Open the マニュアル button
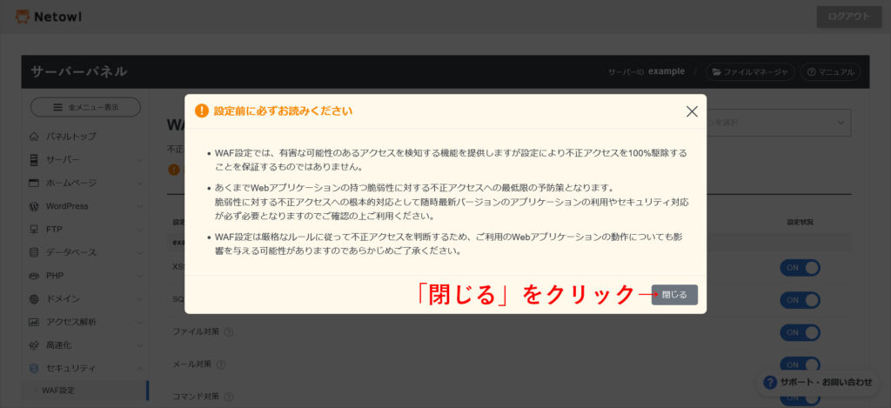Screen dimensions: 891x408 [830, 72]
